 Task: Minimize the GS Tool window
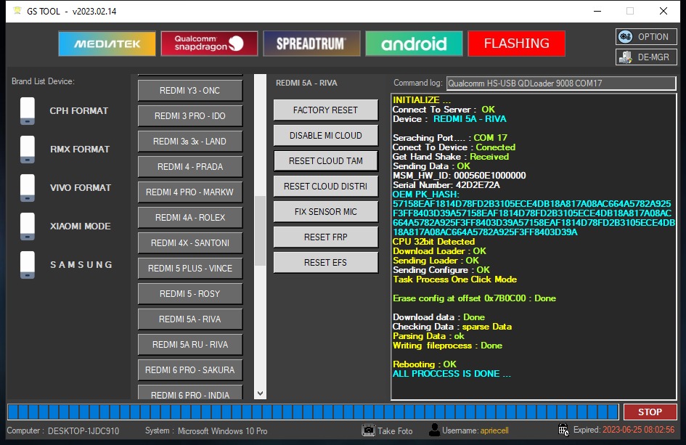pos(597,11)
